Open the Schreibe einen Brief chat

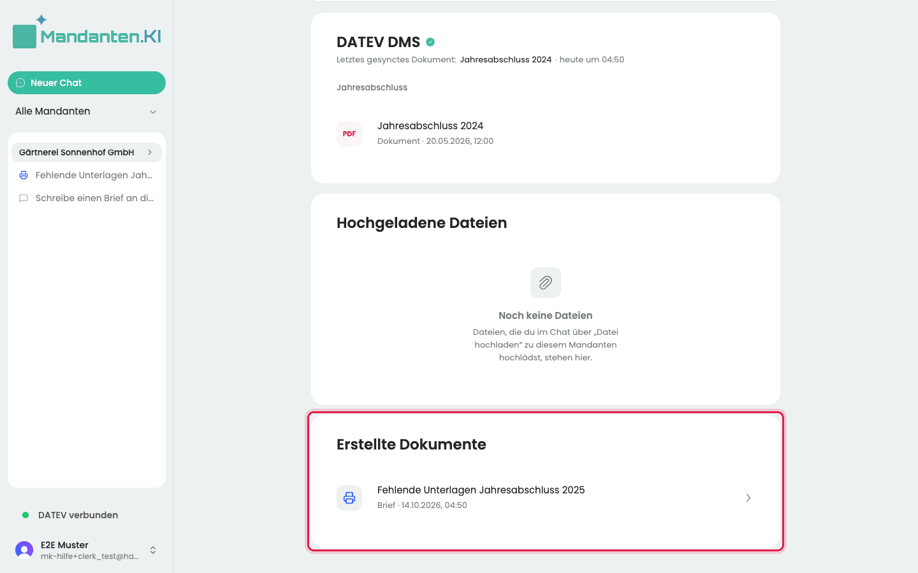tap(87, 198)
